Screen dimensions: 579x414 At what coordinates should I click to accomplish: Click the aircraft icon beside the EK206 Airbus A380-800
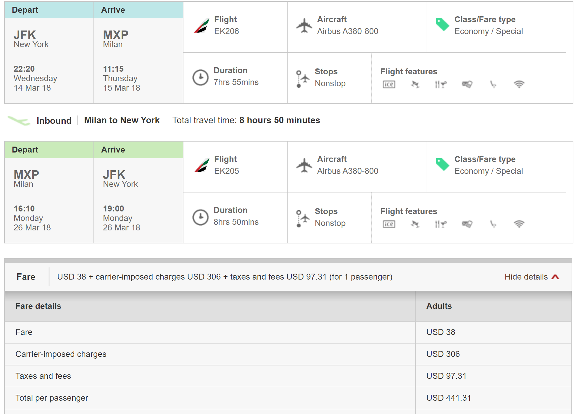tap(304, 25)
